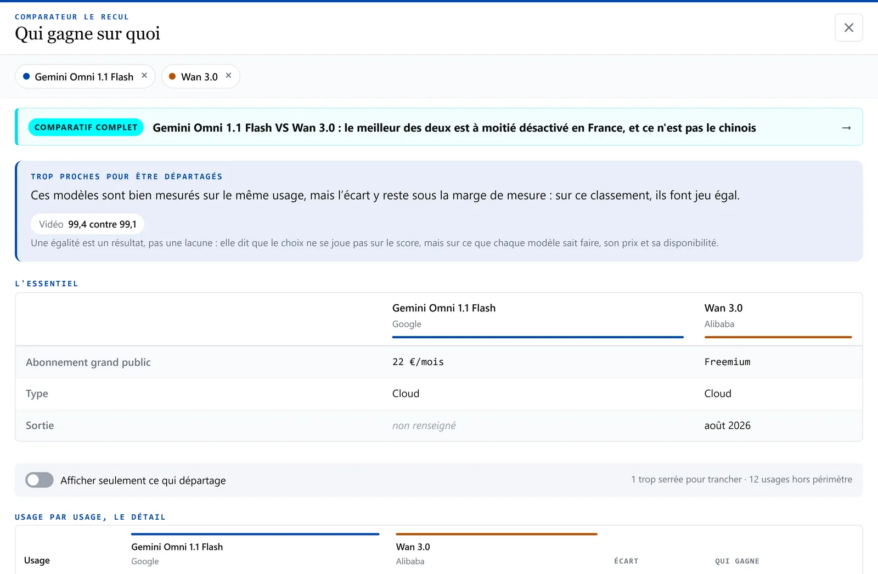This screenshot has height=574, width=878.
Task: Click Wan 3.0's 'Cloud' type value
Action: pos(718,394)
